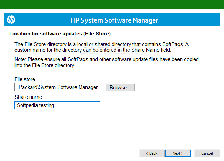Image resolution: width=224 pixels, height=161 pixels.
Task: Click the note about copying SoftPaqs
Action: tap(106, 62)
